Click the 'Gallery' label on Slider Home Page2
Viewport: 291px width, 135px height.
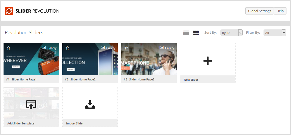[x=111, y=48]
